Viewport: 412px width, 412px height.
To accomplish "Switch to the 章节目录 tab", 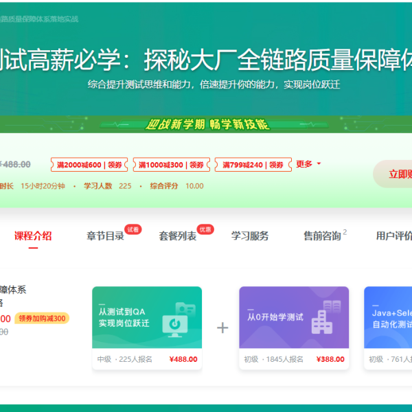I will pyautogui.click(x=105, y=236).
